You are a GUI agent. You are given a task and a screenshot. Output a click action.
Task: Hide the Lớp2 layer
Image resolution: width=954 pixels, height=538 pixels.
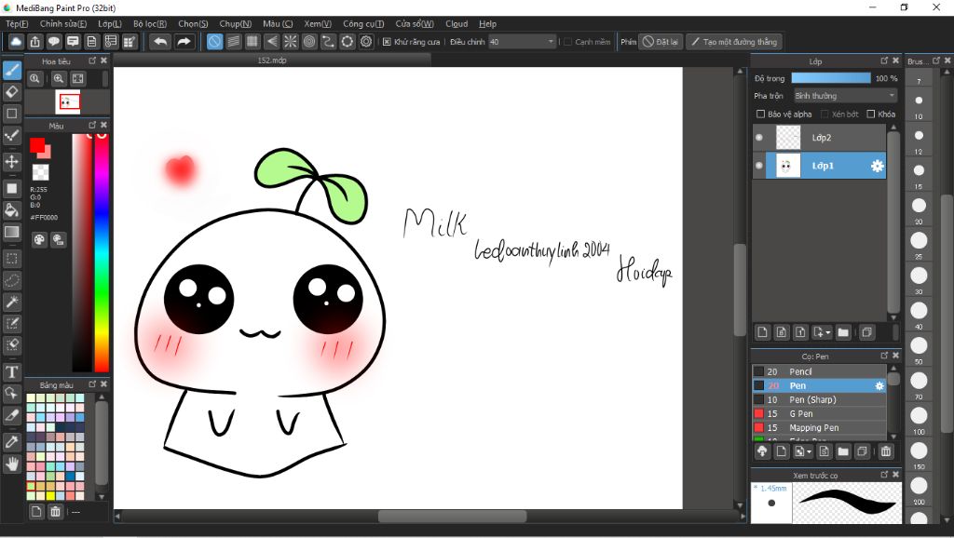click(x=758, y=138)
